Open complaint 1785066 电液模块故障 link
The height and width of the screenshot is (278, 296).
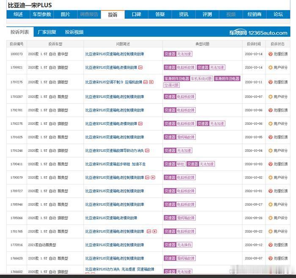(x=111, y=218)
